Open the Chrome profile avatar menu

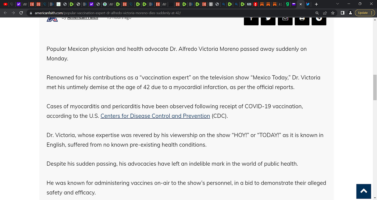pos(350,13)
